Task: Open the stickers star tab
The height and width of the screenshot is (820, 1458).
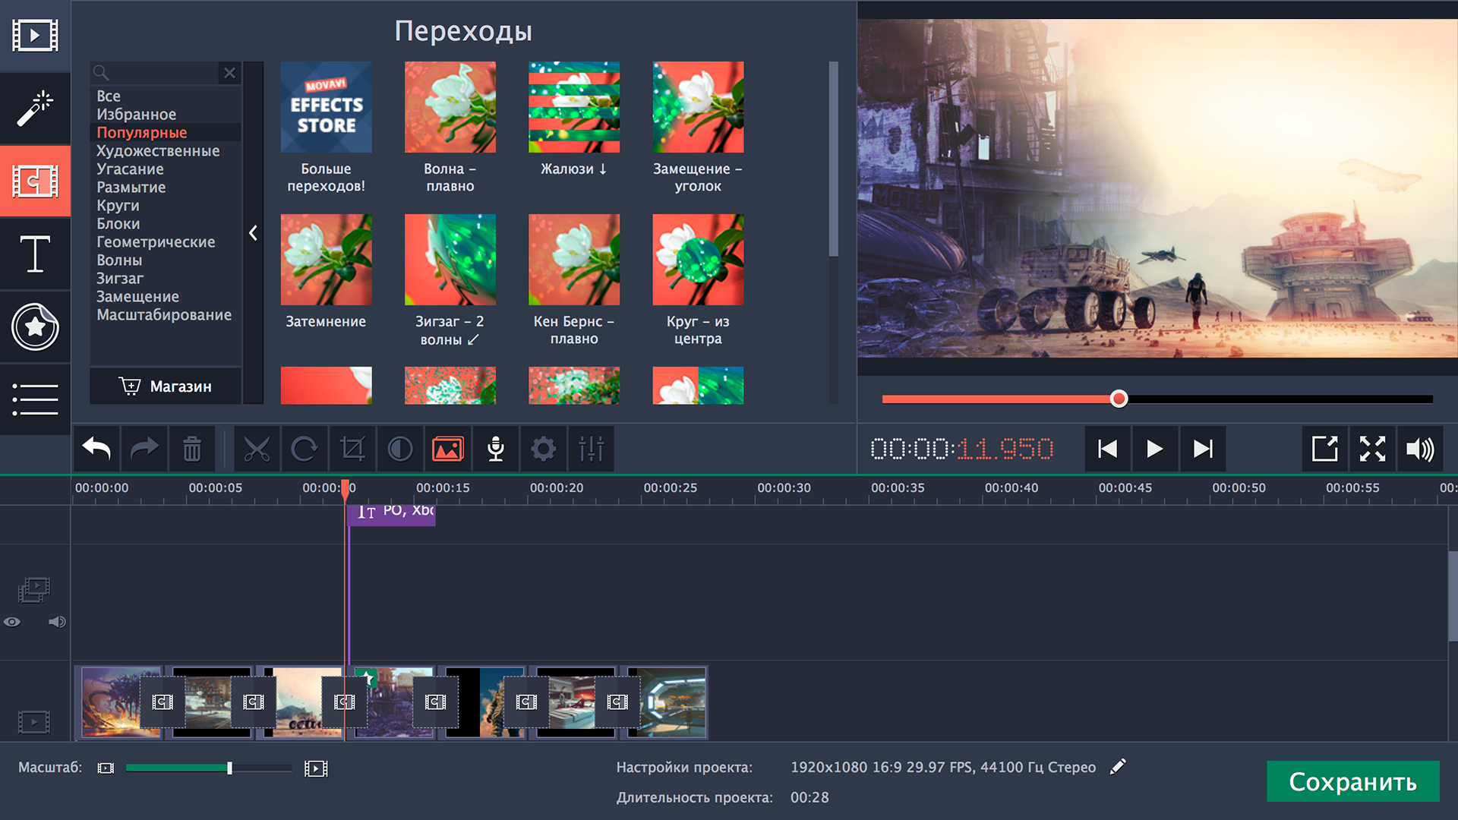Action: point(35,327)
